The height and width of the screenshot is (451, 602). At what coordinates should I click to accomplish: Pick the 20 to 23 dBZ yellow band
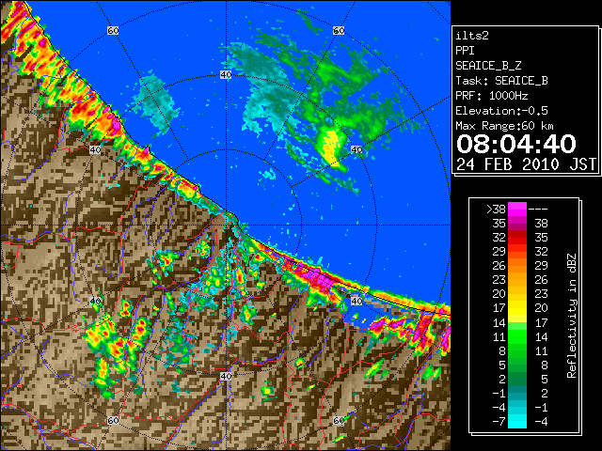tap(517, 294)
